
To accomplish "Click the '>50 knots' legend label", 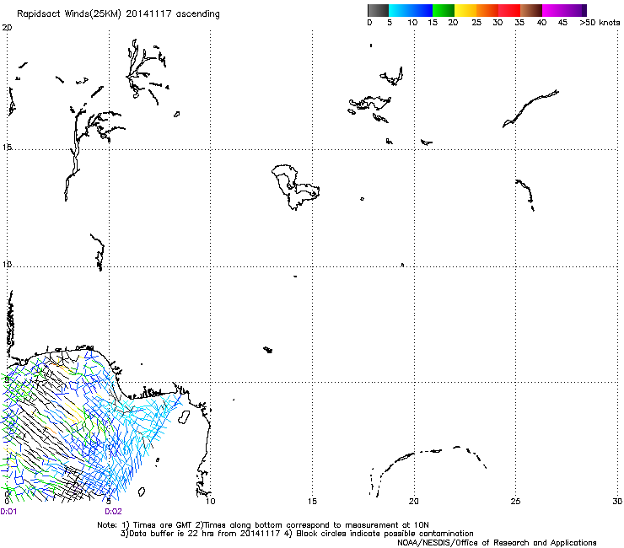I will [x=600, y=23].
